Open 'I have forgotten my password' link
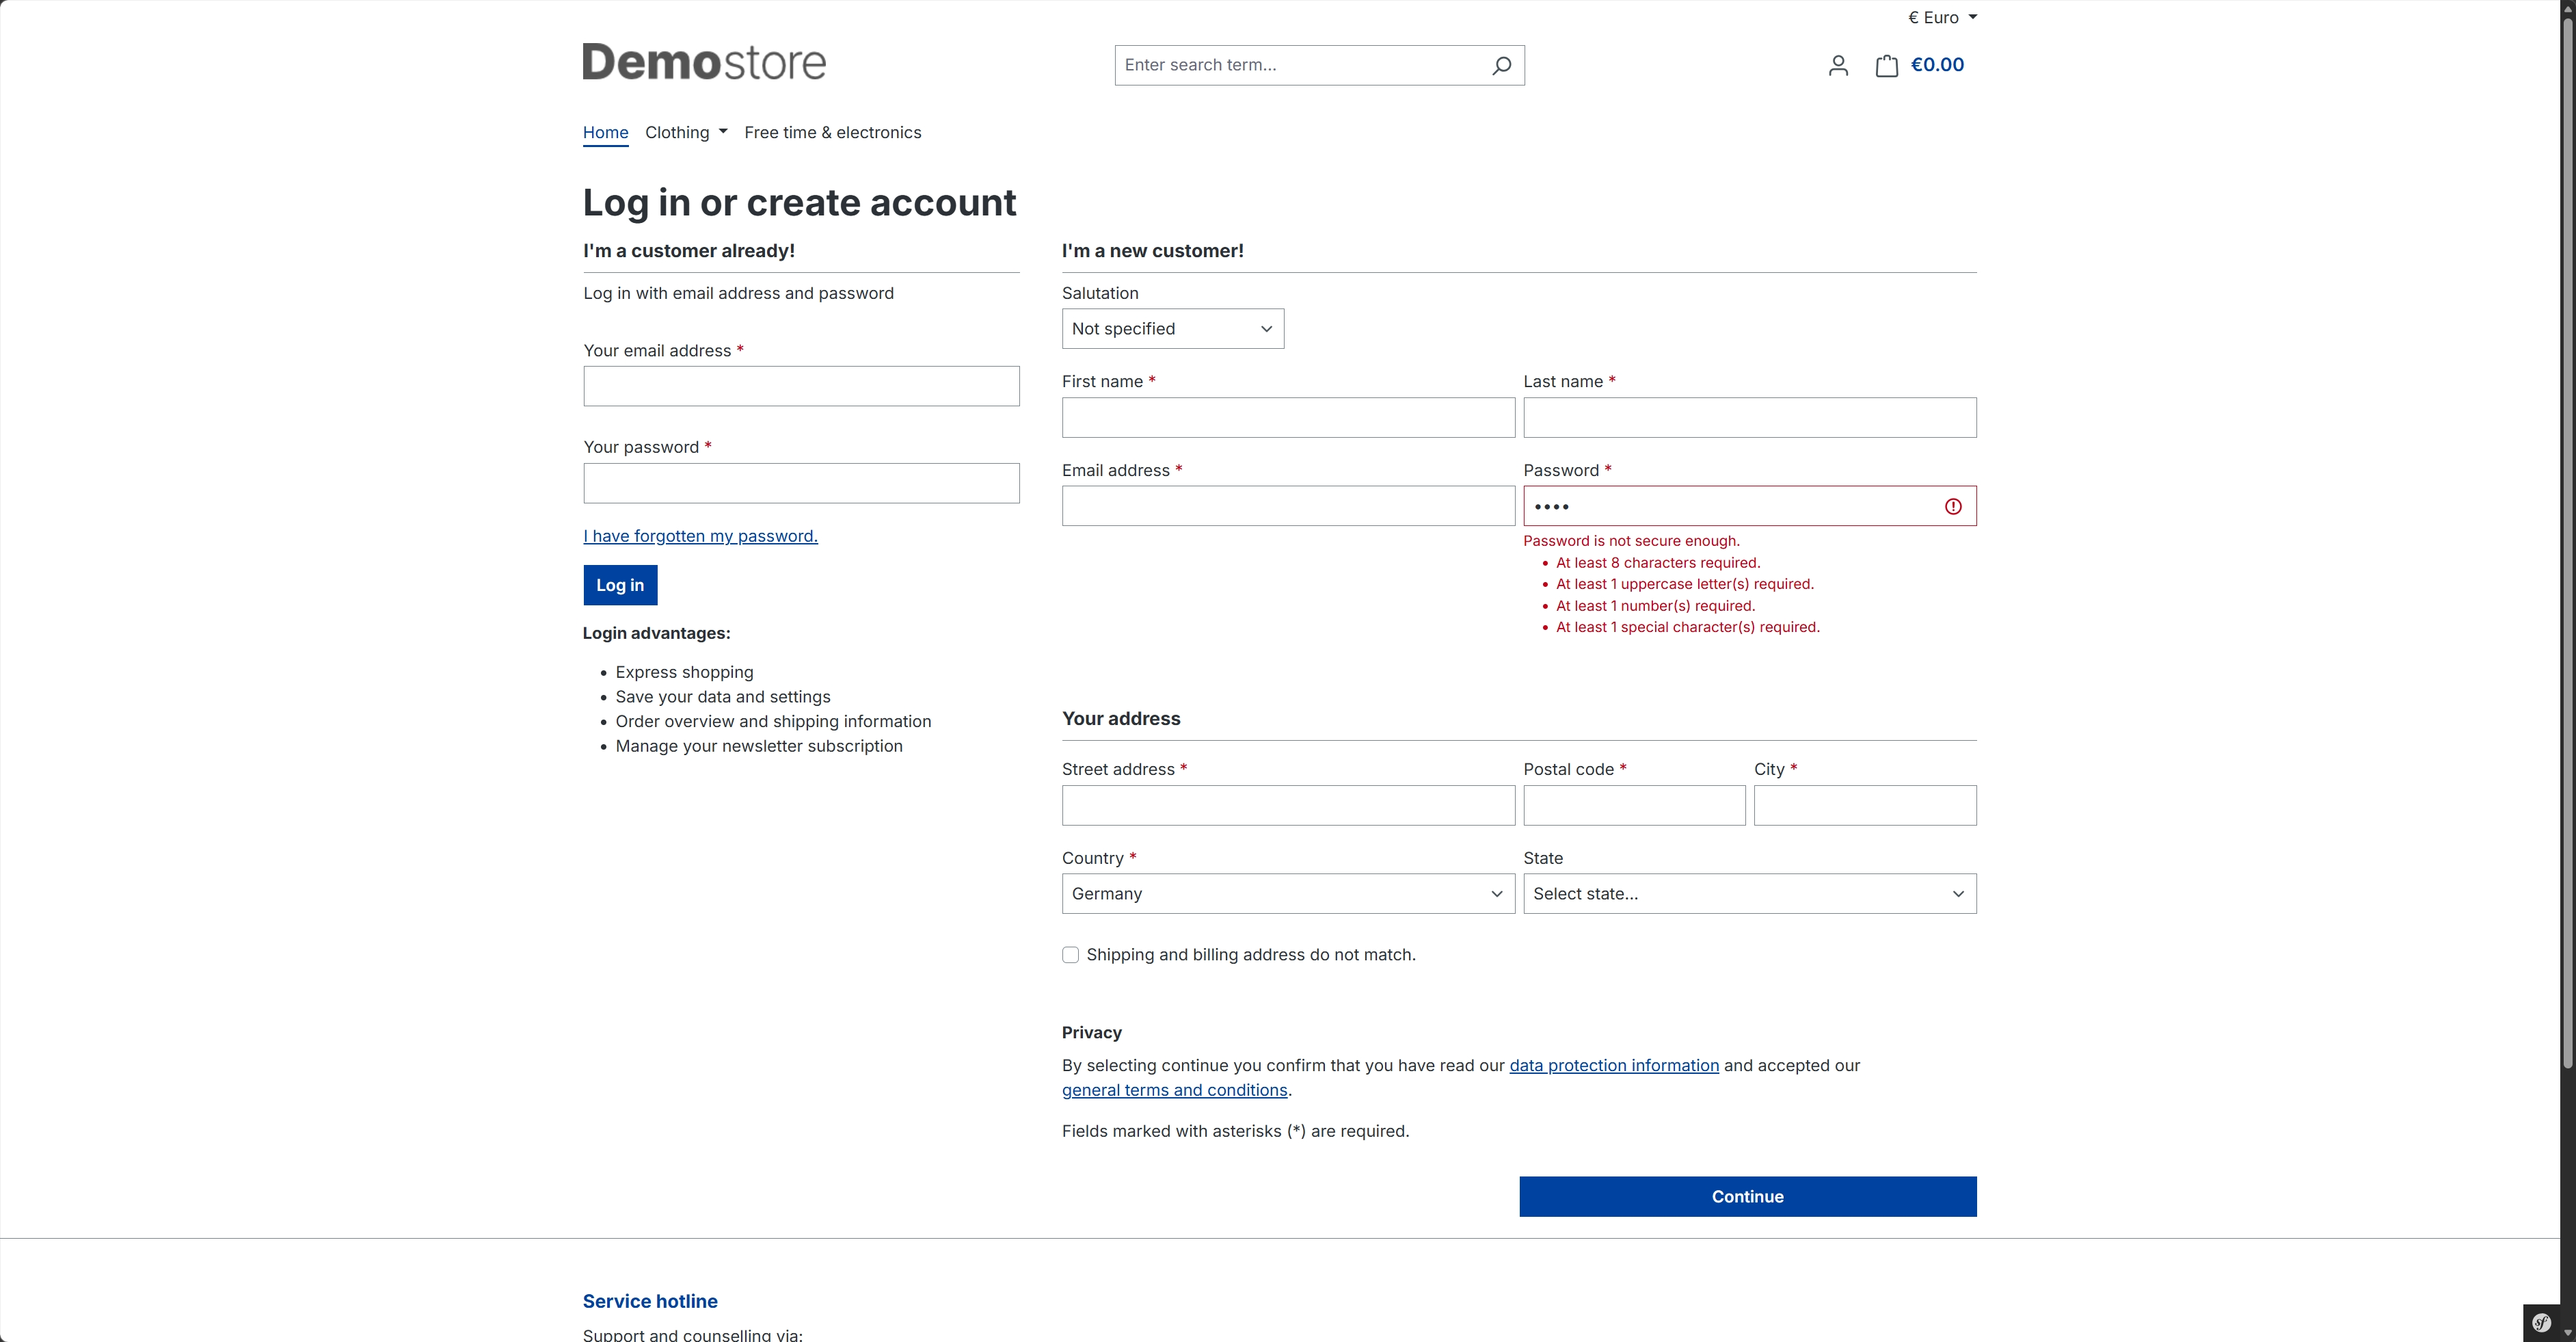Image resolution: width=2576 pixels, height=1342 pixels. pos(700,536)
